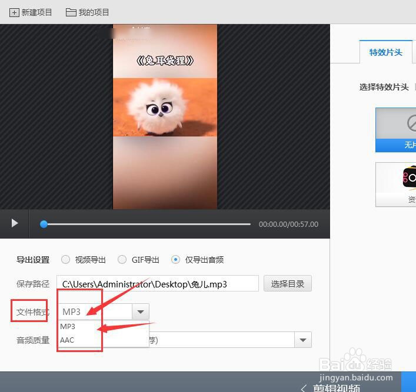Open My Projects folder icon
416x392 pixels.
(x=71, y=12)
